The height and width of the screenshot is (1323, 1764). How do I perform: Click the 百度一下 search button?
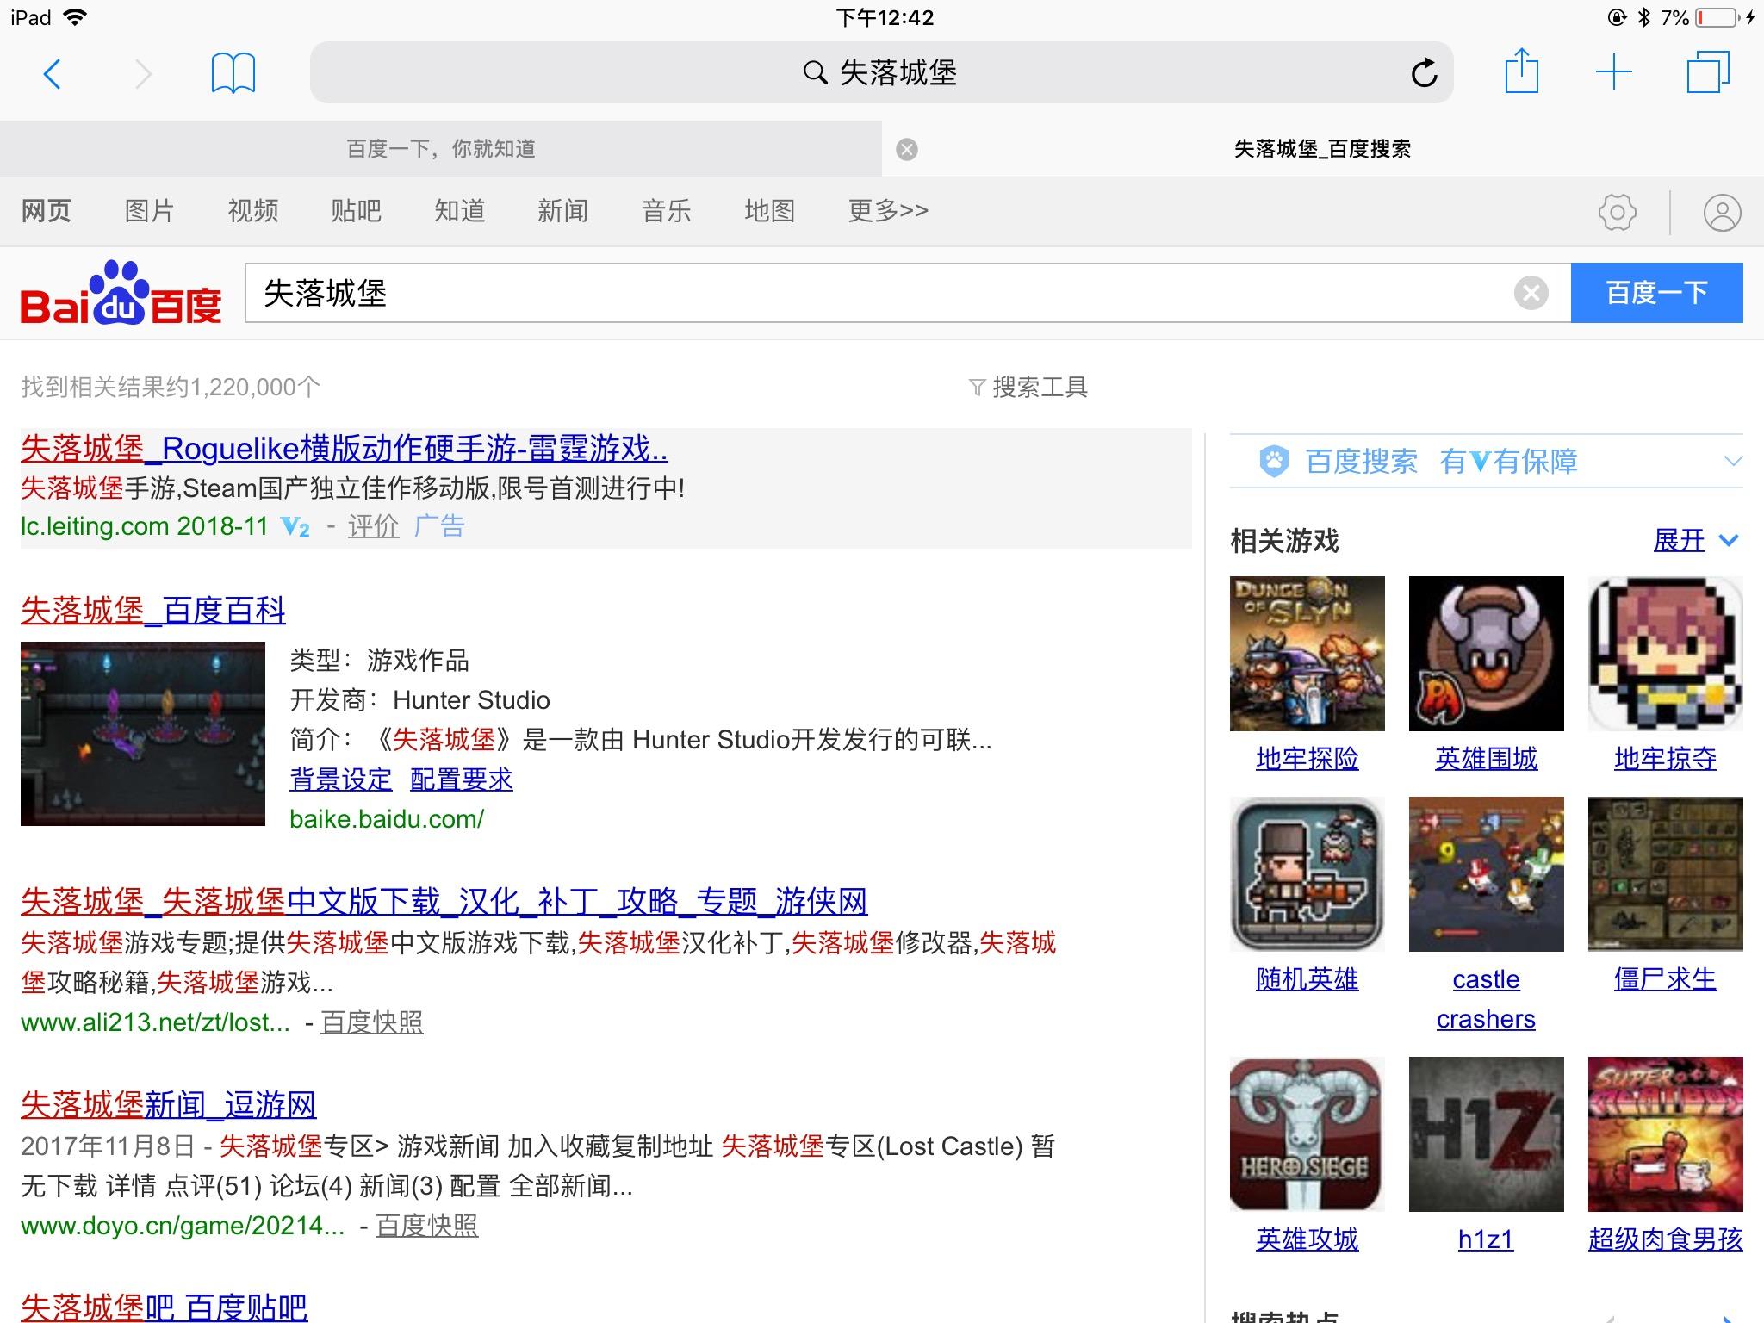point(1656,294)
